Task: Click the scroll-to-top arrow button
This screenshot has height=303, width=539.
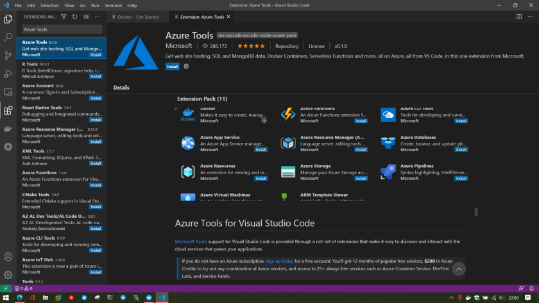Action: pyautogui.click(x=458, y=269)
